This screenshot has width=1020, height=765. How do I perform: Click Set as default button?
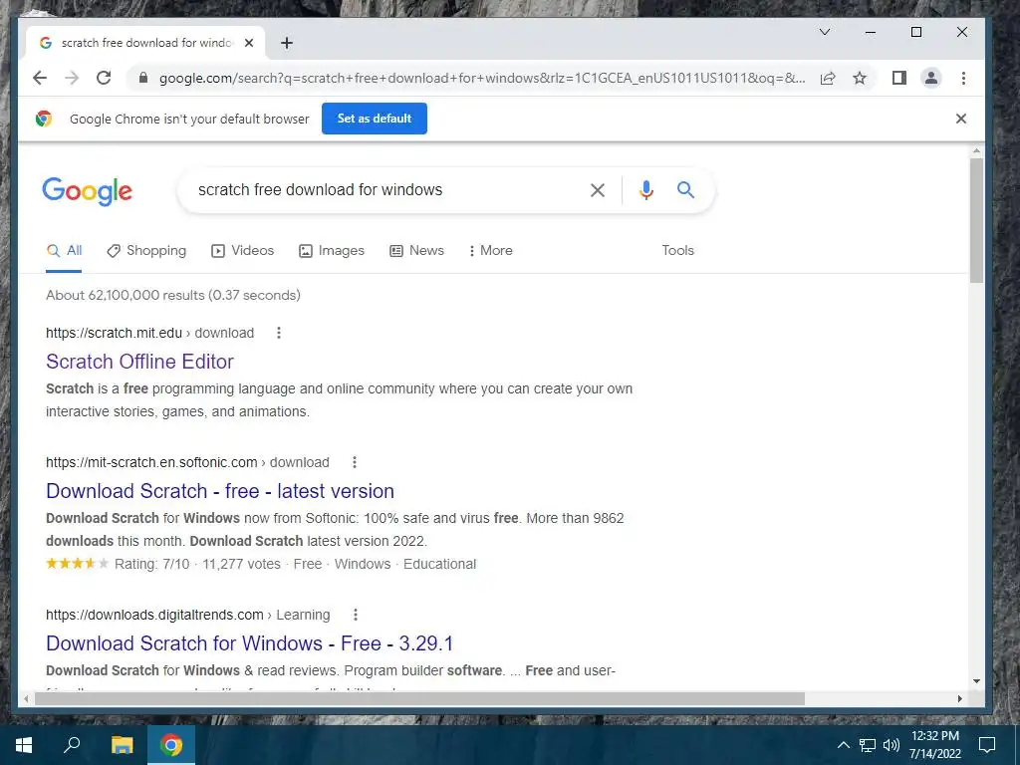coord(375,119)
